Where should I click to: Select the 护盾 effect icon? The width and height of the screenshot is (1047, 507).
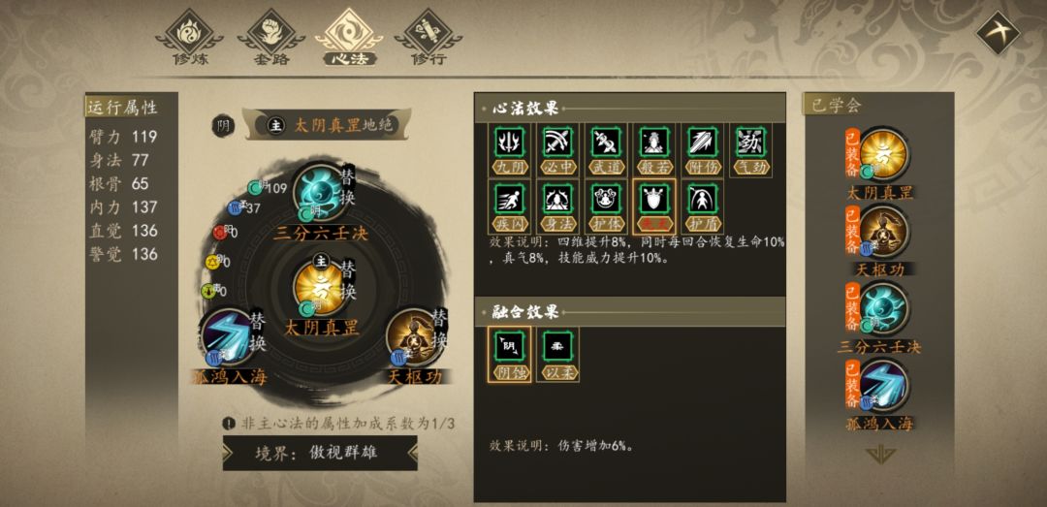703,206
